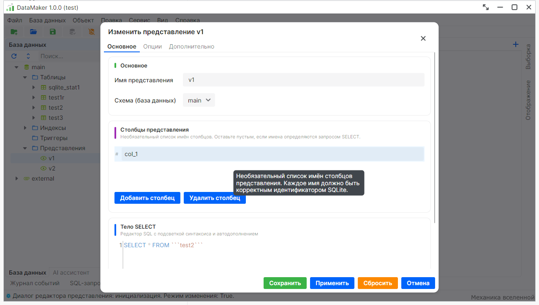Viewport: 539px width, 305px height.
Task: Click the new database toolbar icon
Action: 14,32
